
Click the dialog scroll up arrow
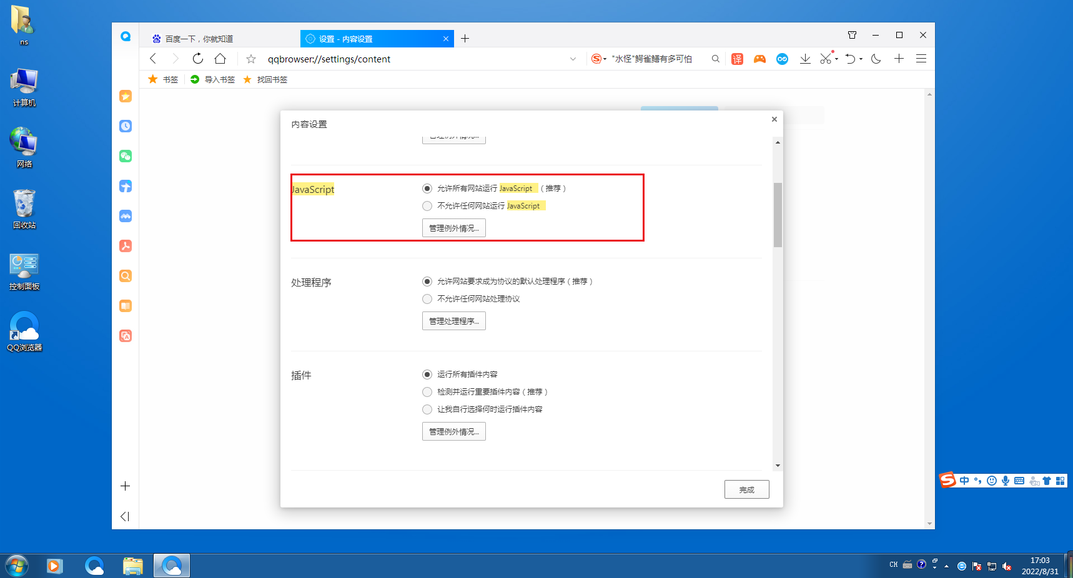click(778, 142)
